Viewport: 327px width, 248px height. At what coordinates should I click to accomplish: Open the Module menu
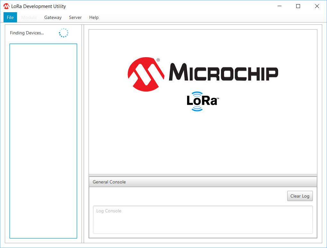click(29, 17)
